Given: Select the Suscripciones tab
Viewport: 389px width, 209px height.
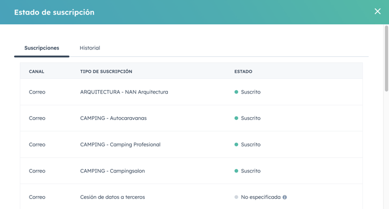Looking at the screenshot, I should [42, 48].
